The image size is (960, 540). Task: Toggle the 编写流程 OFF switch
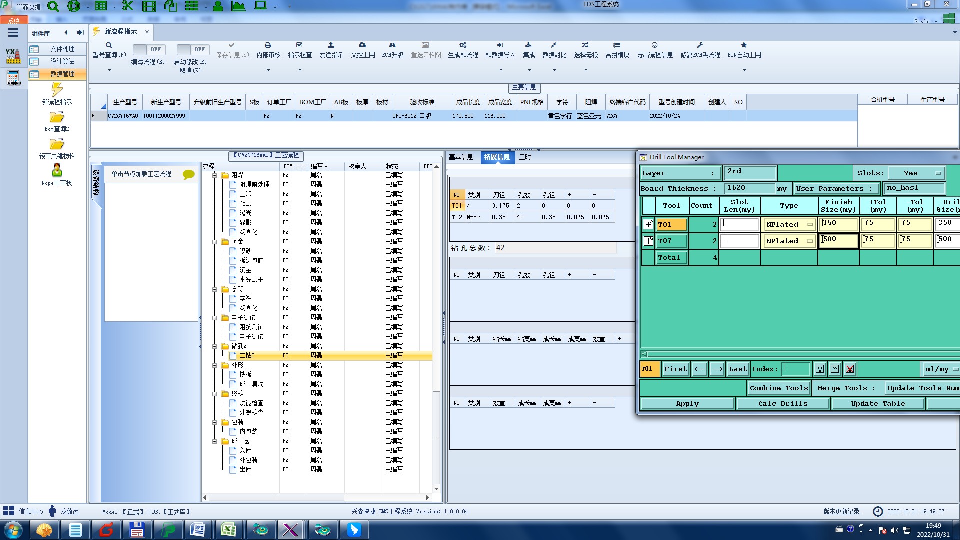(148, 49)
